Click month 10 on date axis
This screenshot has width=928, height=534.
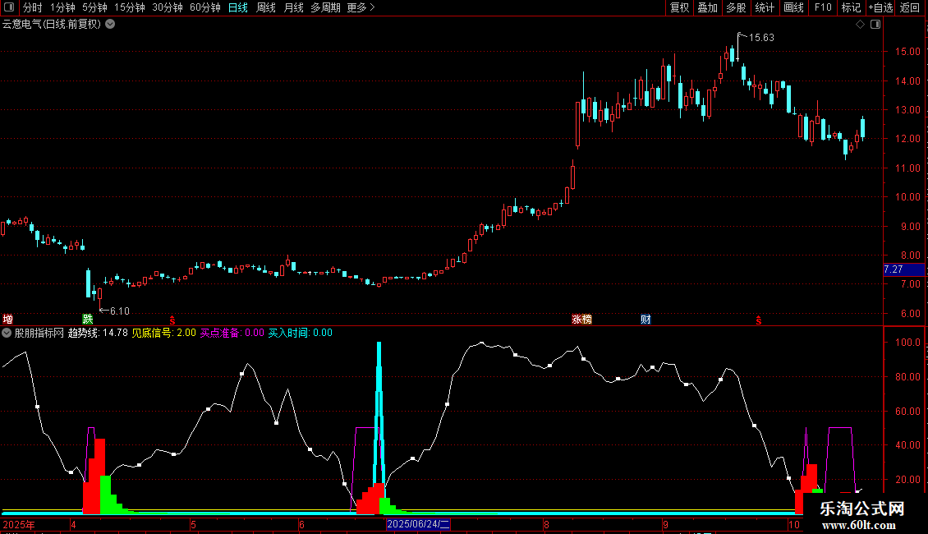[793, 525]
